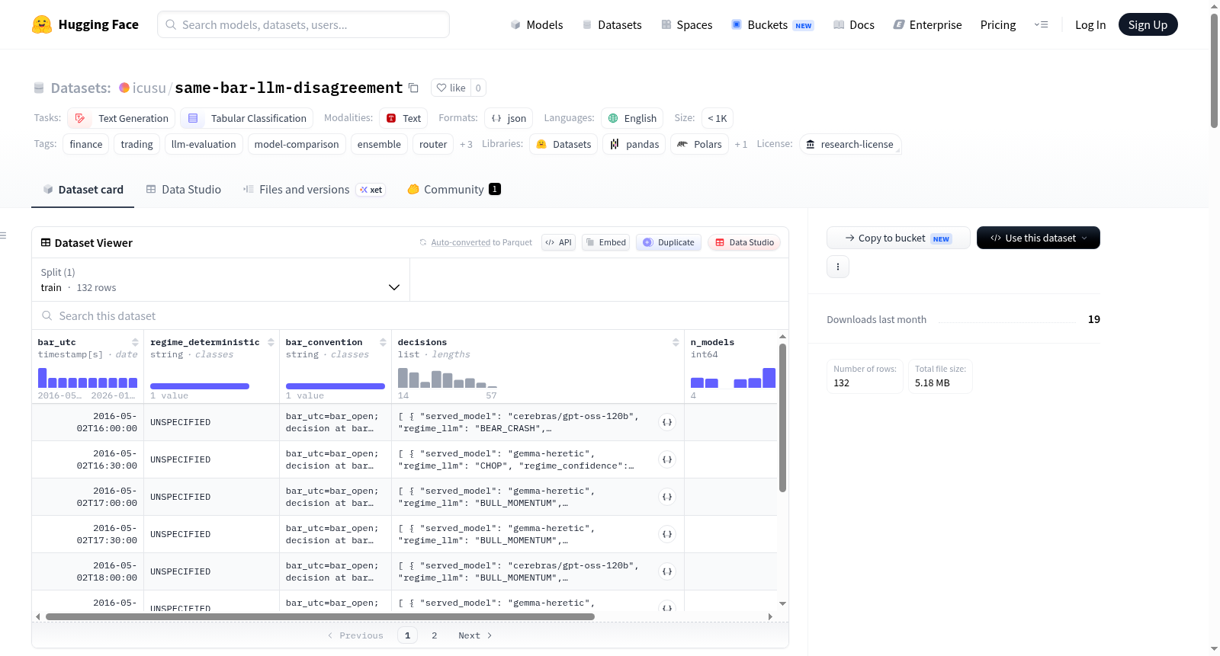
Task: Duplicate this dataset
Action: click(669, 242)
